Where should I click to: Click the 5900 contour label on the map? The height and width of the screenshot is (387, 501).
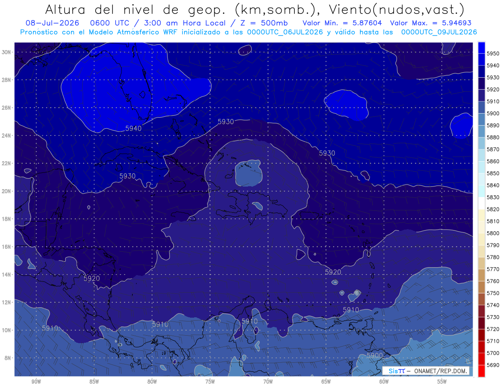click(374, 355)
